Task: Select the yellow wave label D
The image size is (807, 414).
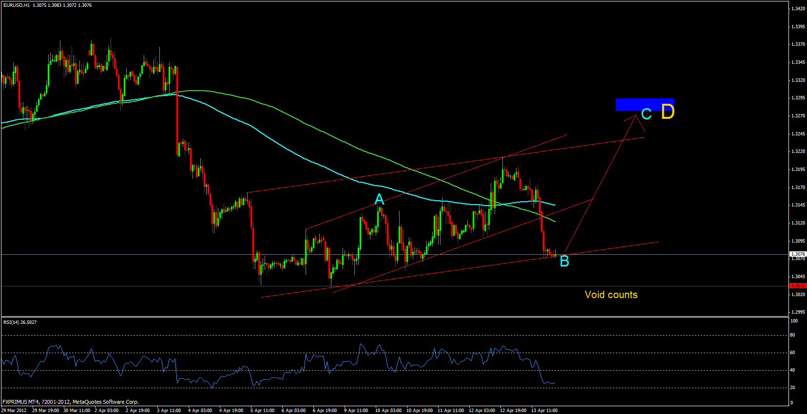Action: (668, 112)
